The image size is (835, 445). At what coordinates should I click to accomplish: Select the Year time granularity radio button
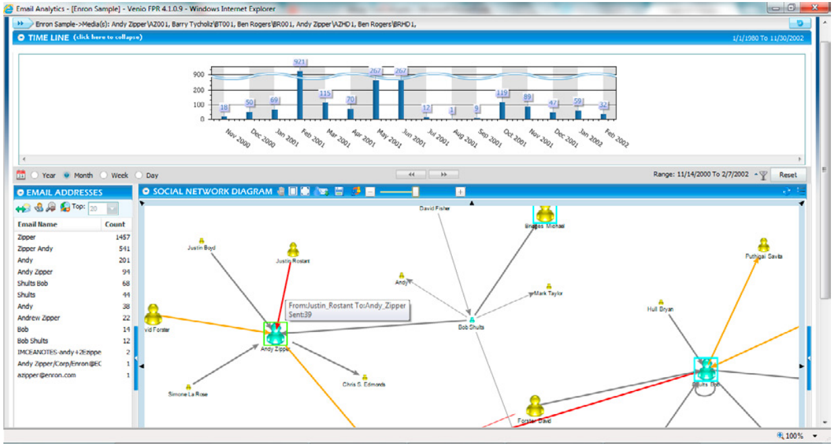click(x=34, y=175)
